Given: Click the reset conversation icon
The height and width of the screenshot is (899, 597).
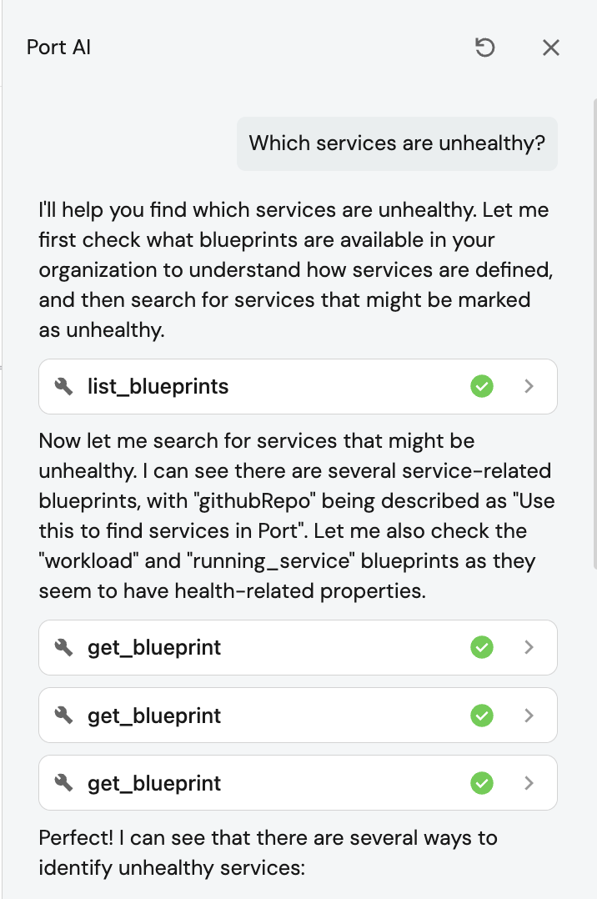Looking at the screenshot, I should pos(484,48).
